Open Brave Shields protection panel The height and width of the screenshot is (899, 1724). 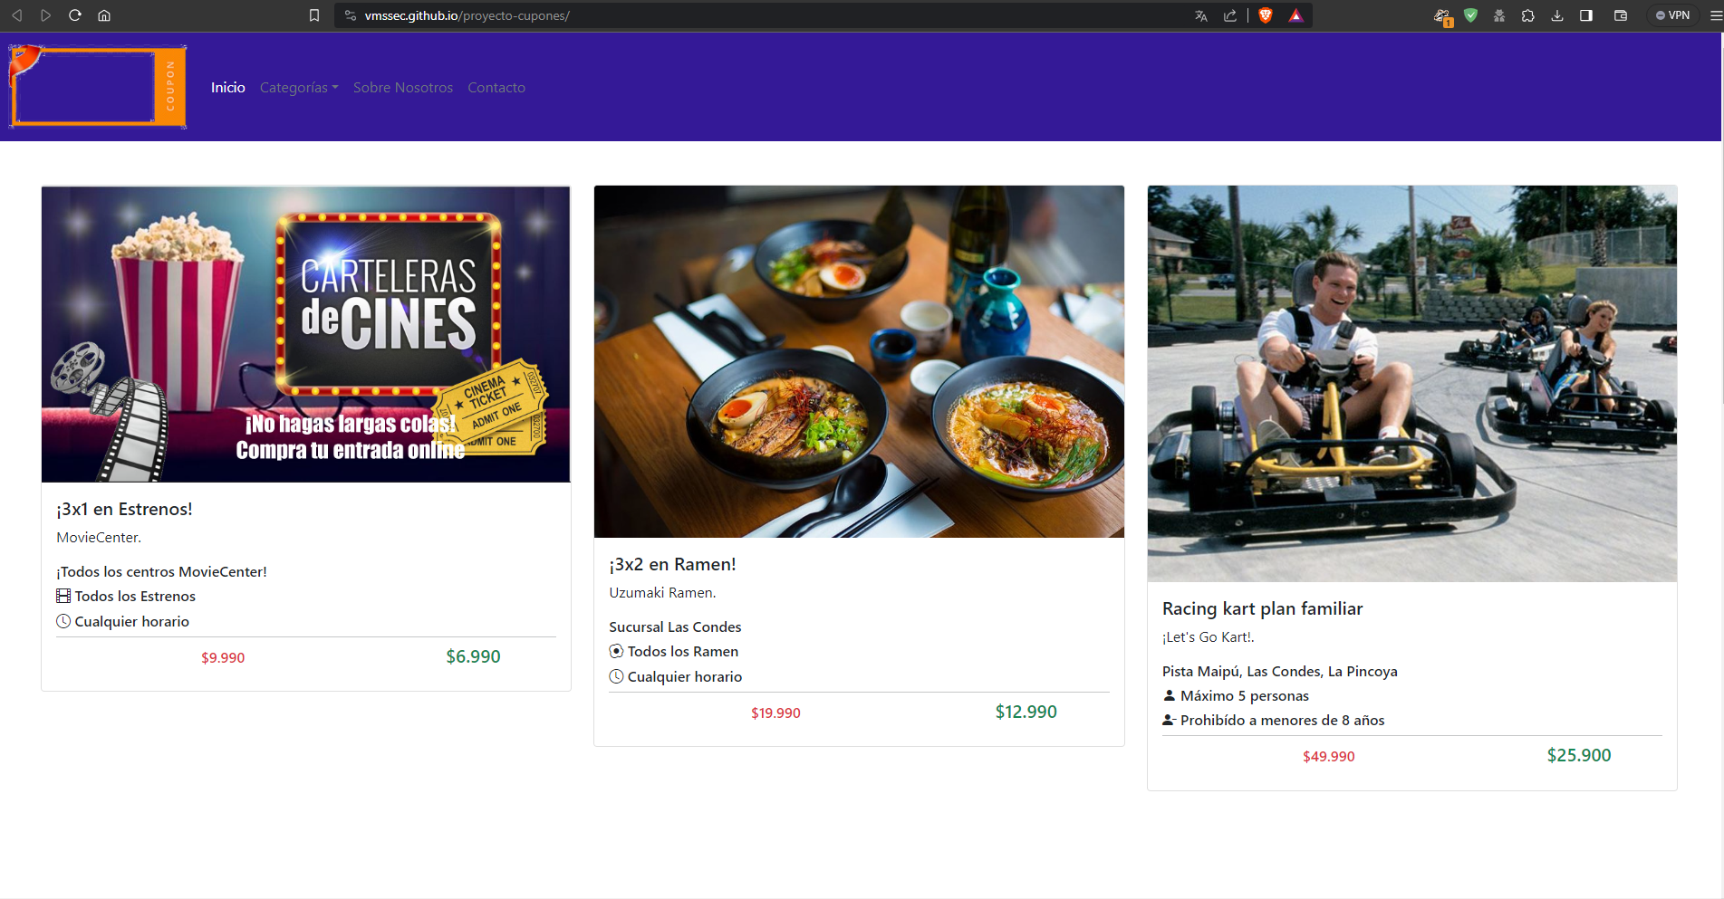tap(1265, 15)
